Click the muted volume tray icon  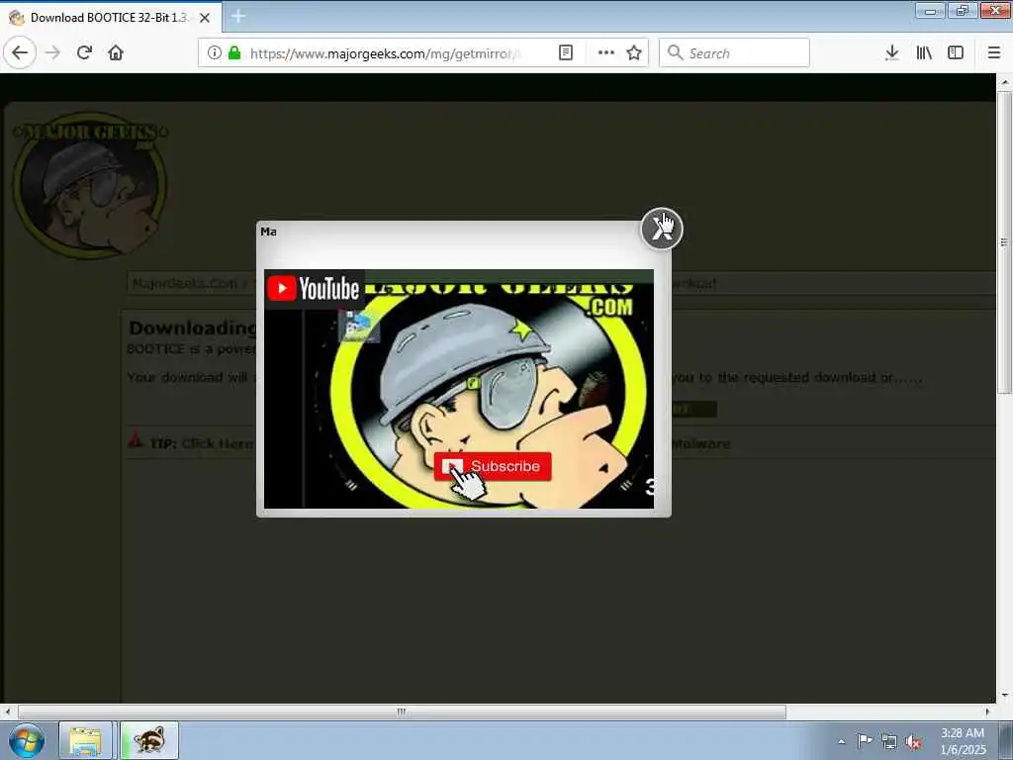pos(913,741)
